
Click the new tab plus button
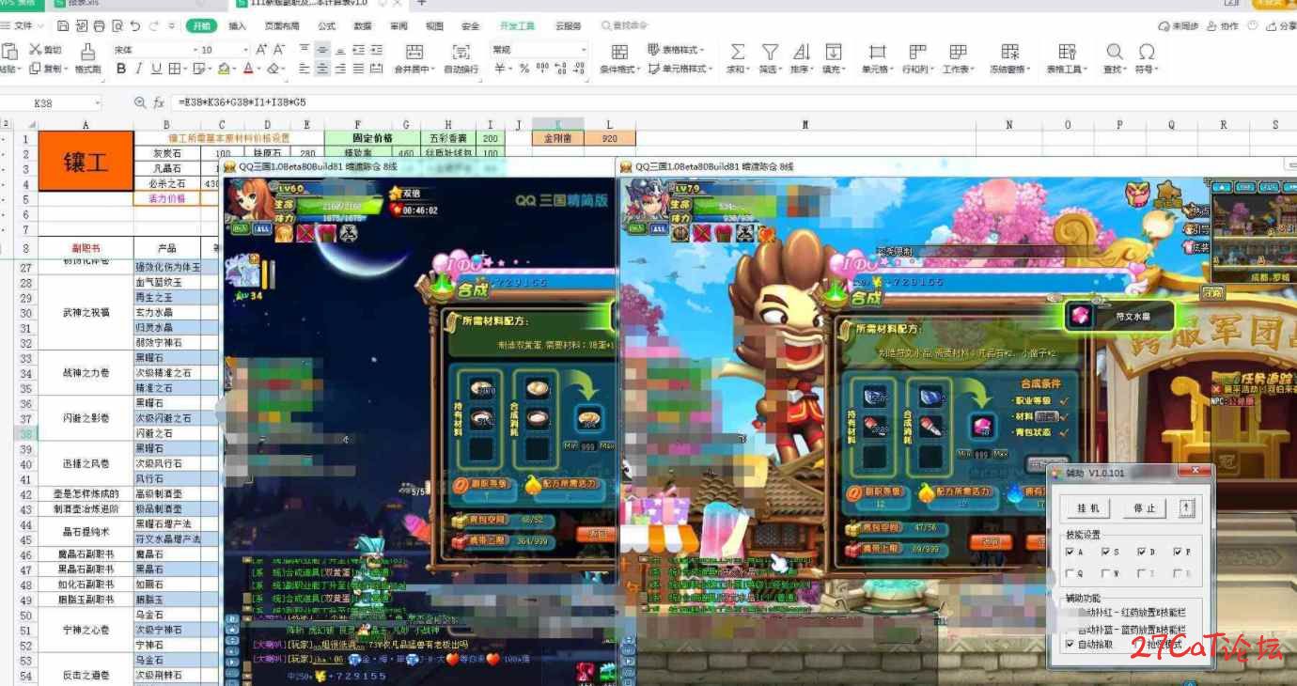tap(421, 5)
